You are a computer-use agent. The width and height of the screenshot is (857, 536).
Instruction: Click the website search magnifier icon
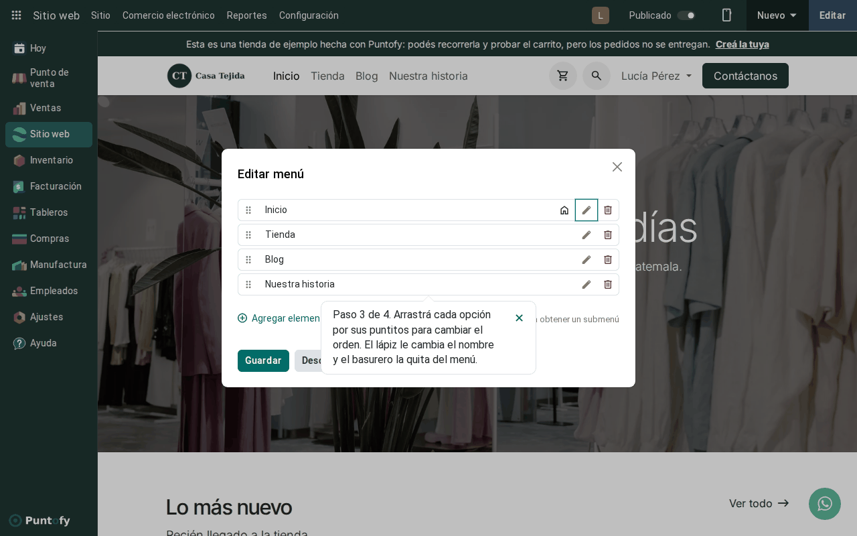tap(597, 76)
